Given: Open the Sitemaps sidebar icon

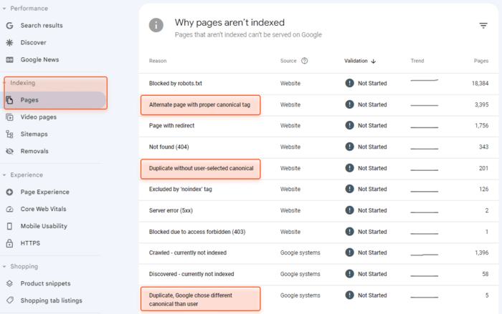Looking at the screenshot, I should tap(9, 134).
